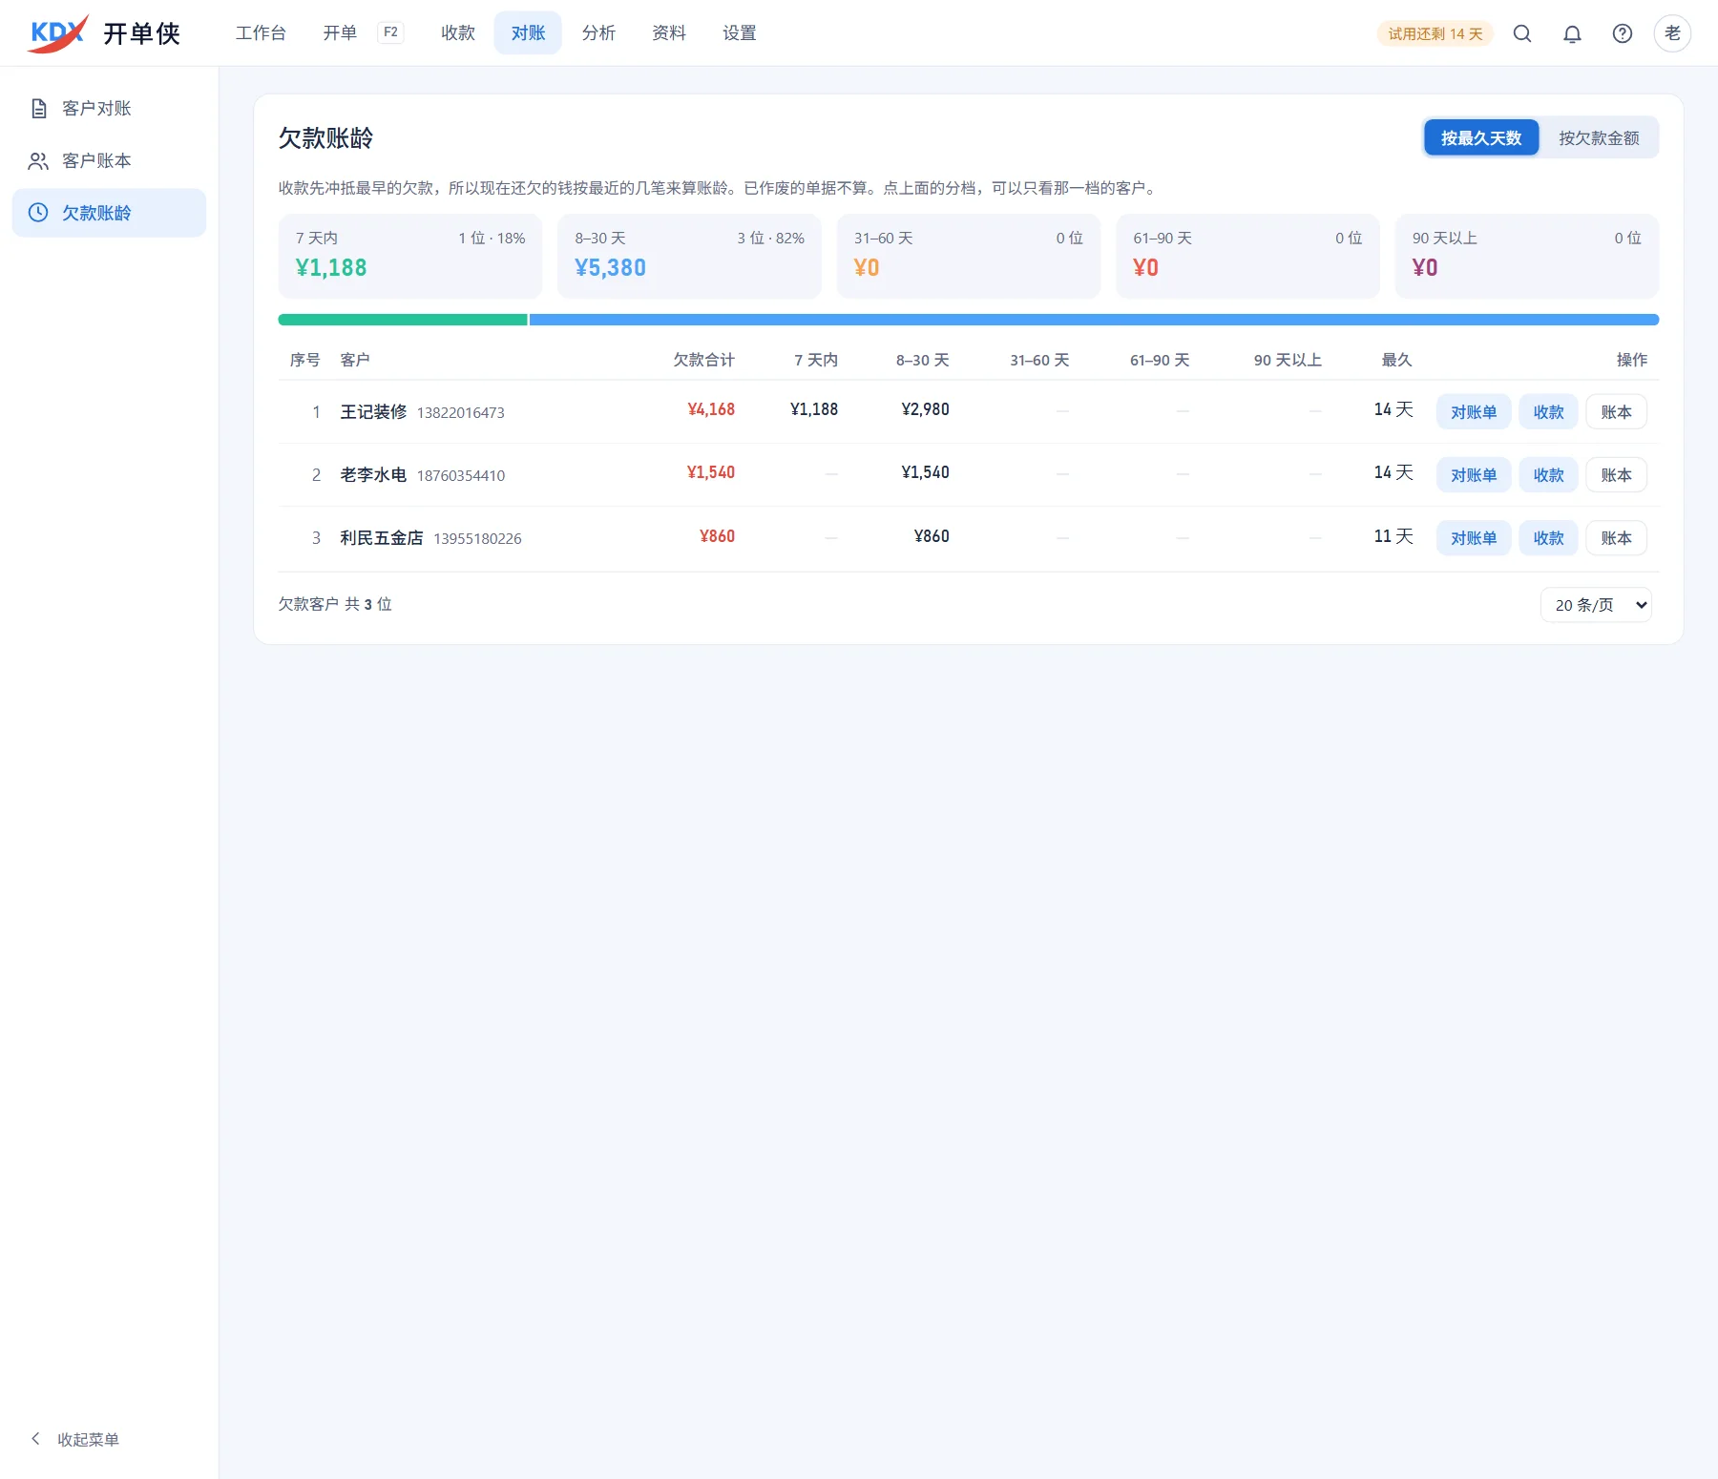Click the ¥1,540 欠款合计 amount
Image resolution: width=1718 pixels, height=1479 pixels.
point(711,473)
